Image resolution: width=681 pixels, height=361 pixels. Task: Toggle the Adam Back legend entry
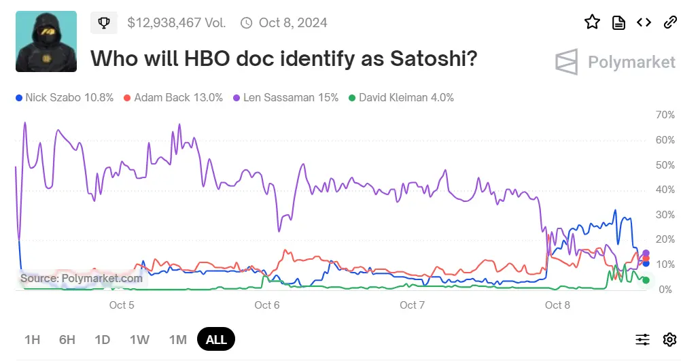pyautogui.click(x=173, y=97)
